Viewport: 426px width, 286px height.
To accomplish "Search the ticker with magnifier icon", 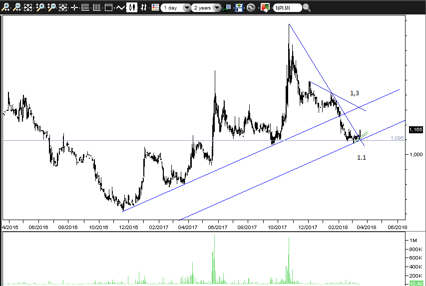I will click(x=307, y=8).
